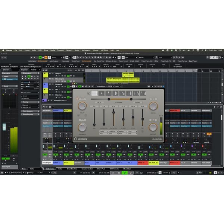Screen dimensions: 224x224
Task: Click the tempo value field in transport
Action: tap(165, 173)
